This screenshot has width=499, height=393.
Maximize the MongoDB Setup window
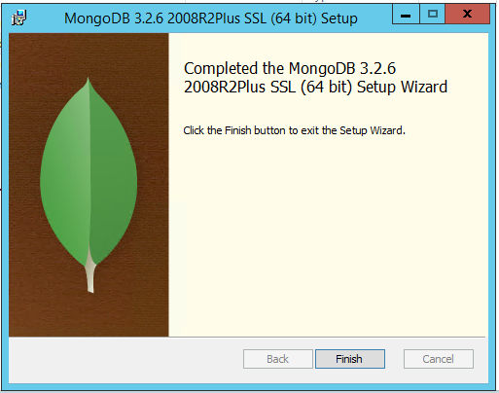click(x=433, y=15)
